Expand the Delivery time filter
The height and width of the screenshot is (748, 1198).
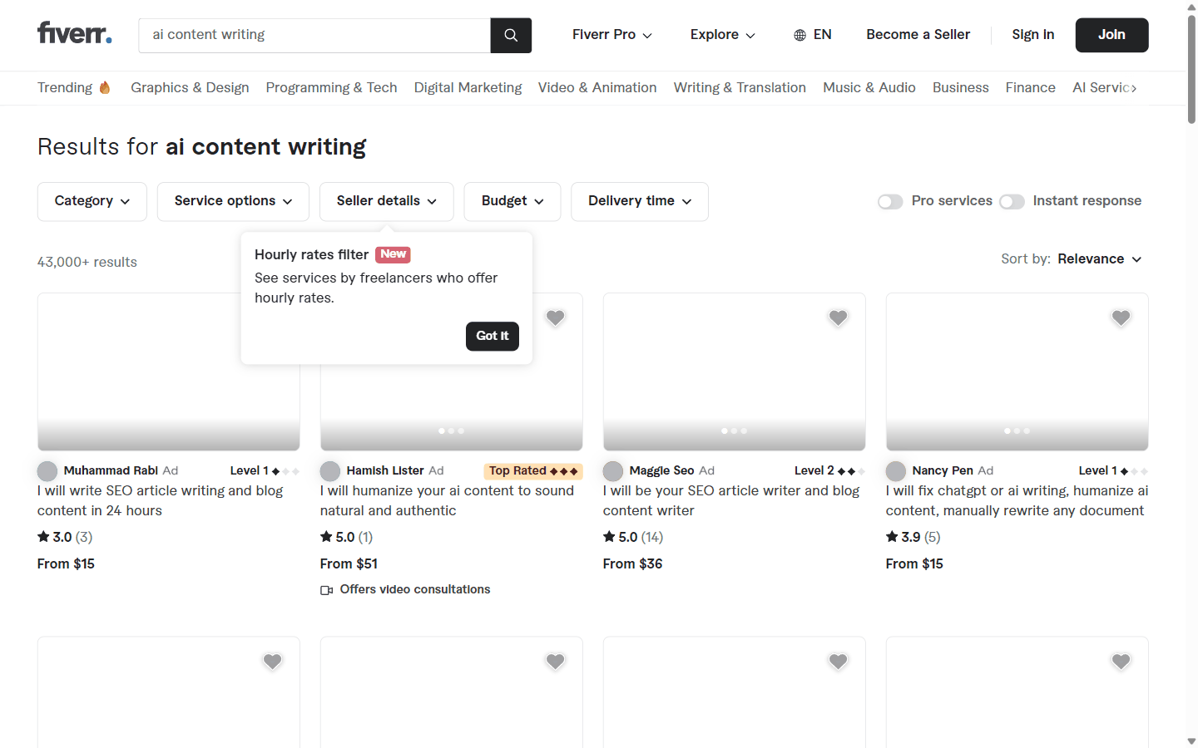pyautogui.click(x=640, y=202)
